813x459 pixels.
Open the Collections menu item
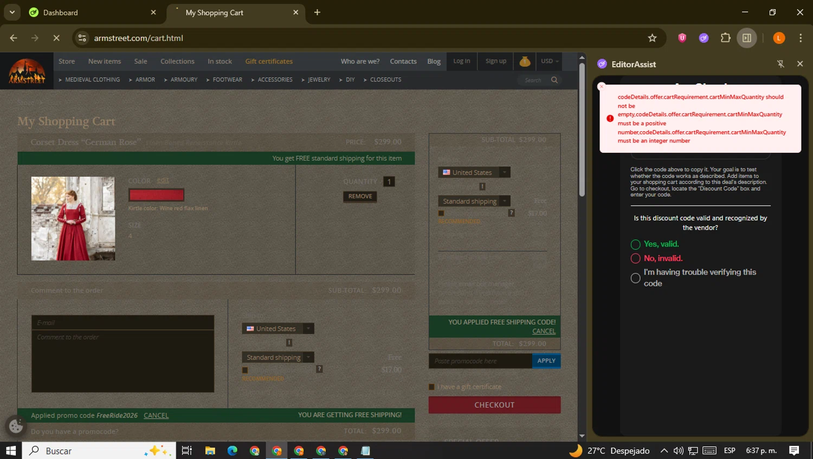tap(177, 61)
